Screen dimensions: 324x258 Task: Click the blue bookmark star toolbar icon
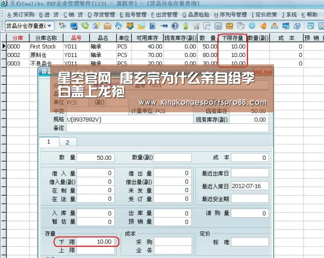pos(152,26)
